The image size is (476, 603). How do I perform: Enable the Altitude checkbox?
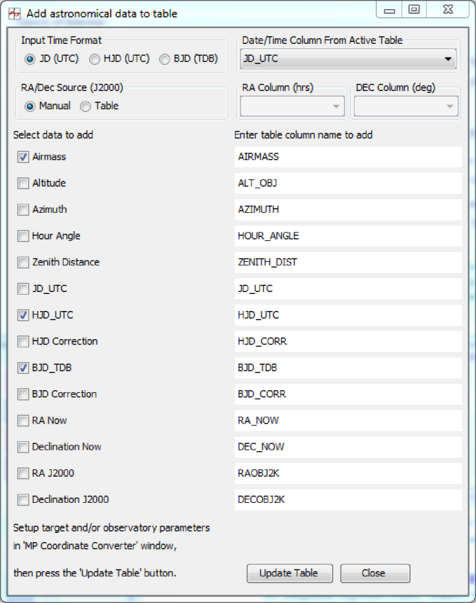tap(24, 183)
